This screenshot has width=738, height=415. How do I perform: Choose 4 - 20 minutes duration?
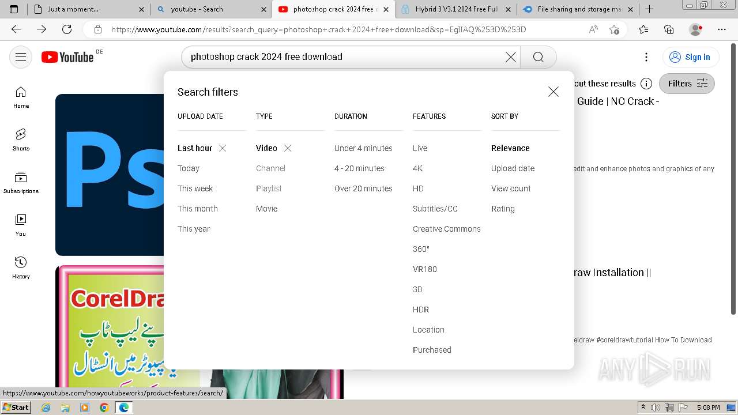(359, 168)
